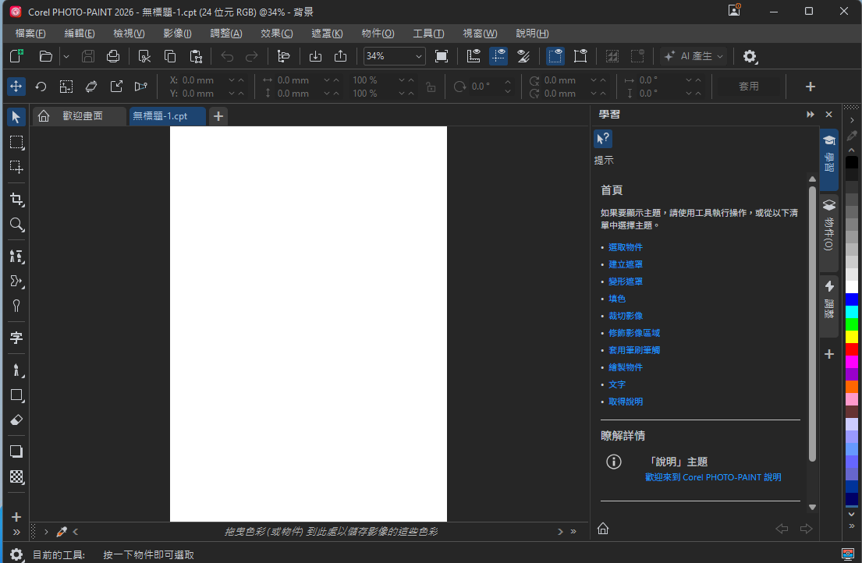Pick the Eraser tool
The image size is (862, 563).
coord(16,420)
